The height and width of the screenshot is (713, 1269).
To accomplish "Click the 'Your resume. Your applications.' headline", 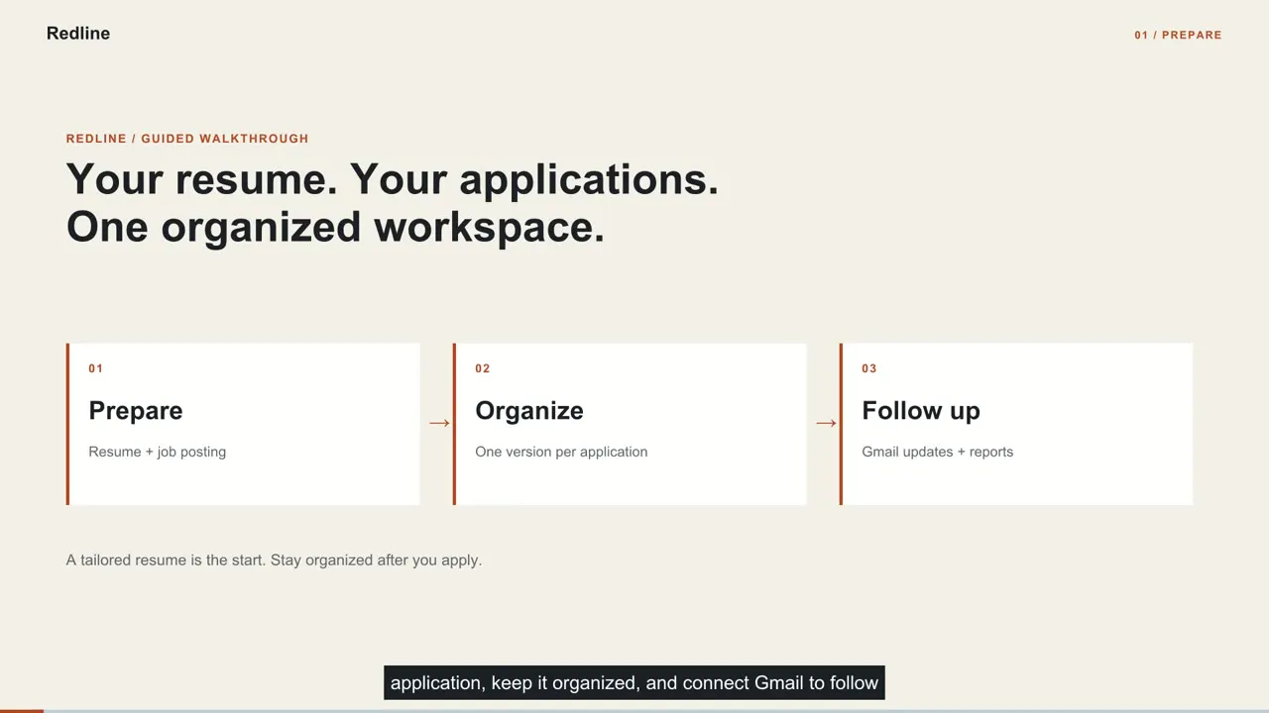I will (x=393, y=179).
